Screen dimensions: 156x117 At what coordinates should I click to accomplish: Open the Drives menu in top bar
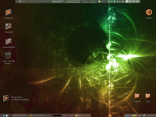pos(32,1)
